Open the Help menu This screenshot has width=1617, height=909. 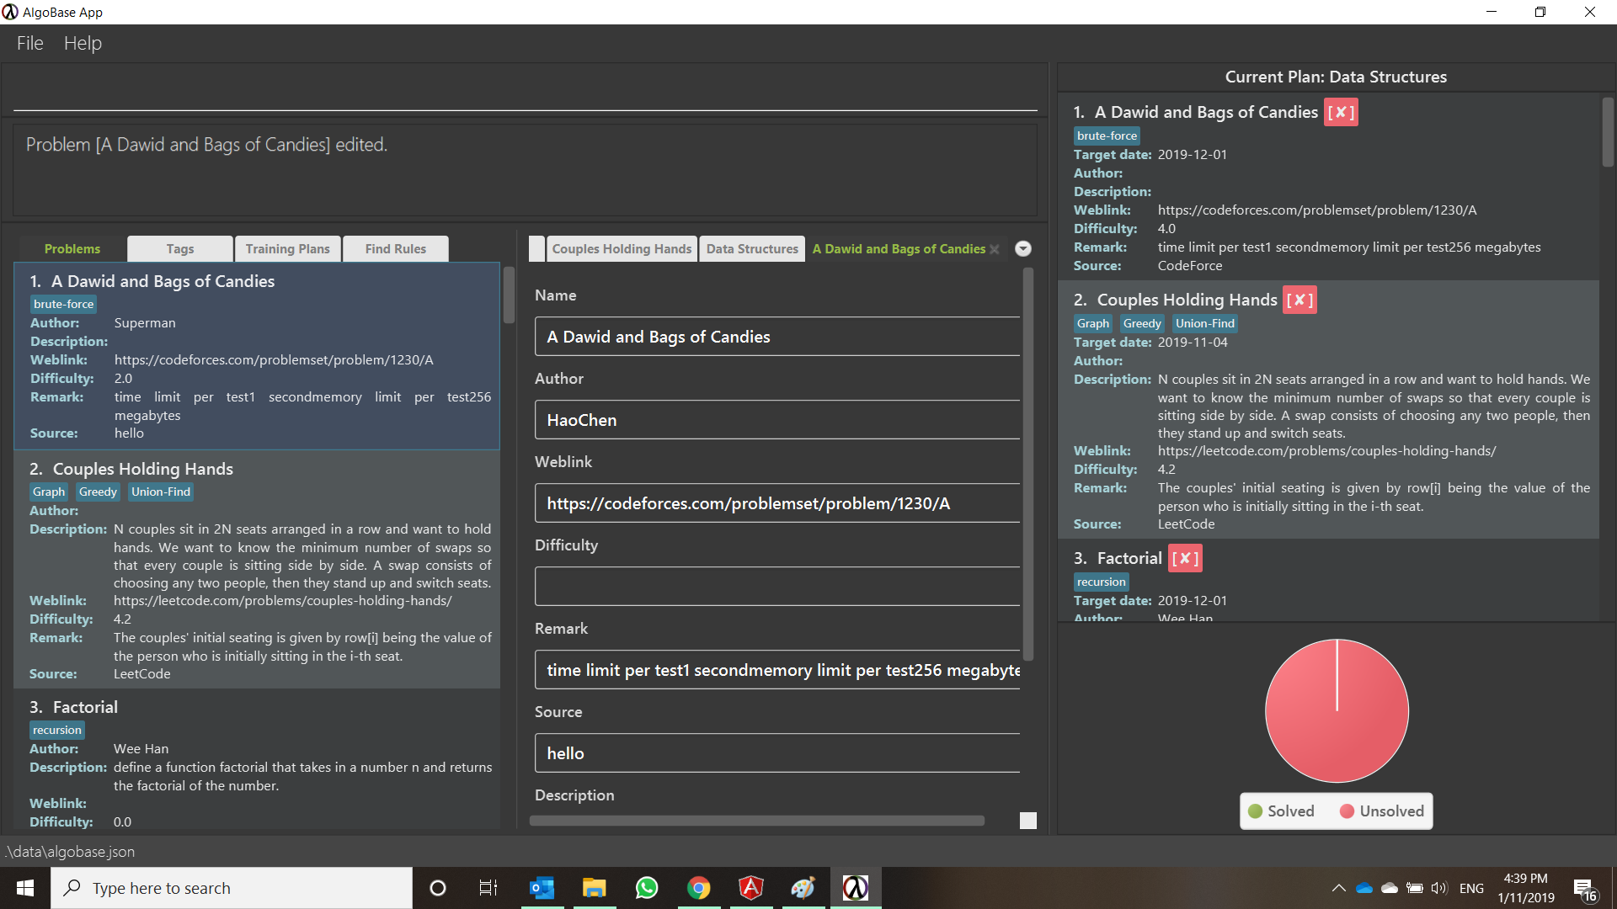(x=83, y=43)
